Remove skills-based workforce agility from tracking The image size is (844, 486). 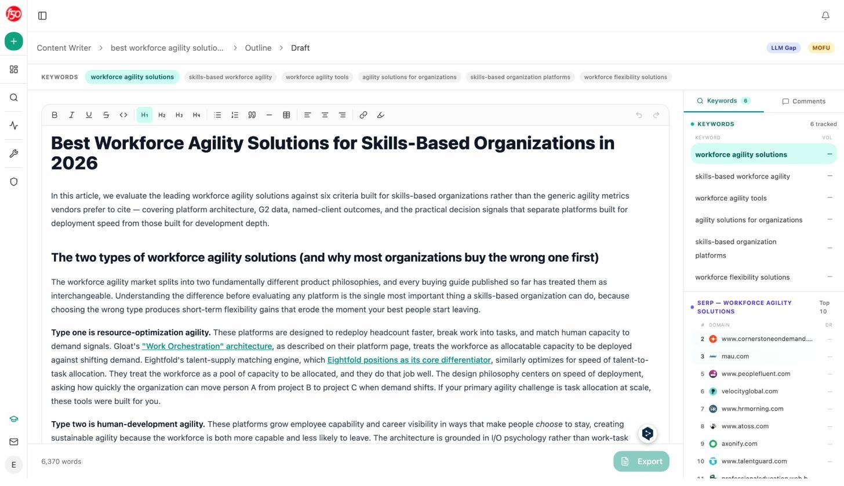830,176
